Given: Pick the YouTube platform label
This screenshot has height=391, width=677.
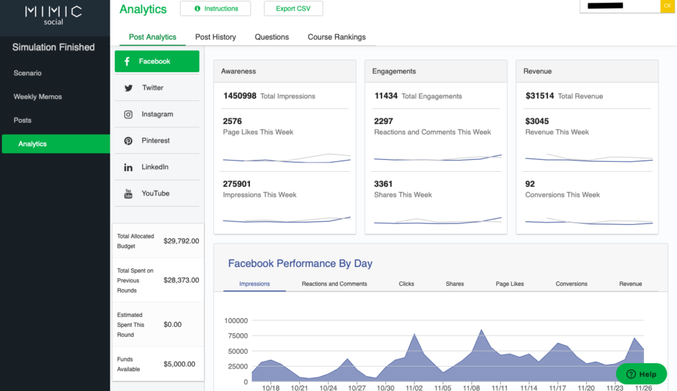Looking at the screenshot, I should click(155, 194).
